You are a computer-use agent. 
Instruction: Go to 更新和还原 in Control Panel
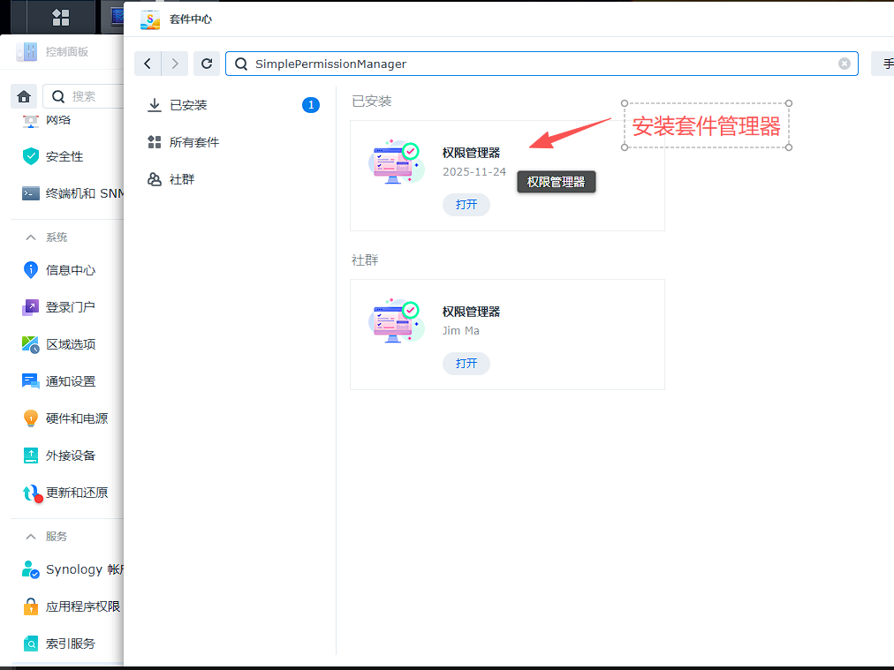coord(76,493)
